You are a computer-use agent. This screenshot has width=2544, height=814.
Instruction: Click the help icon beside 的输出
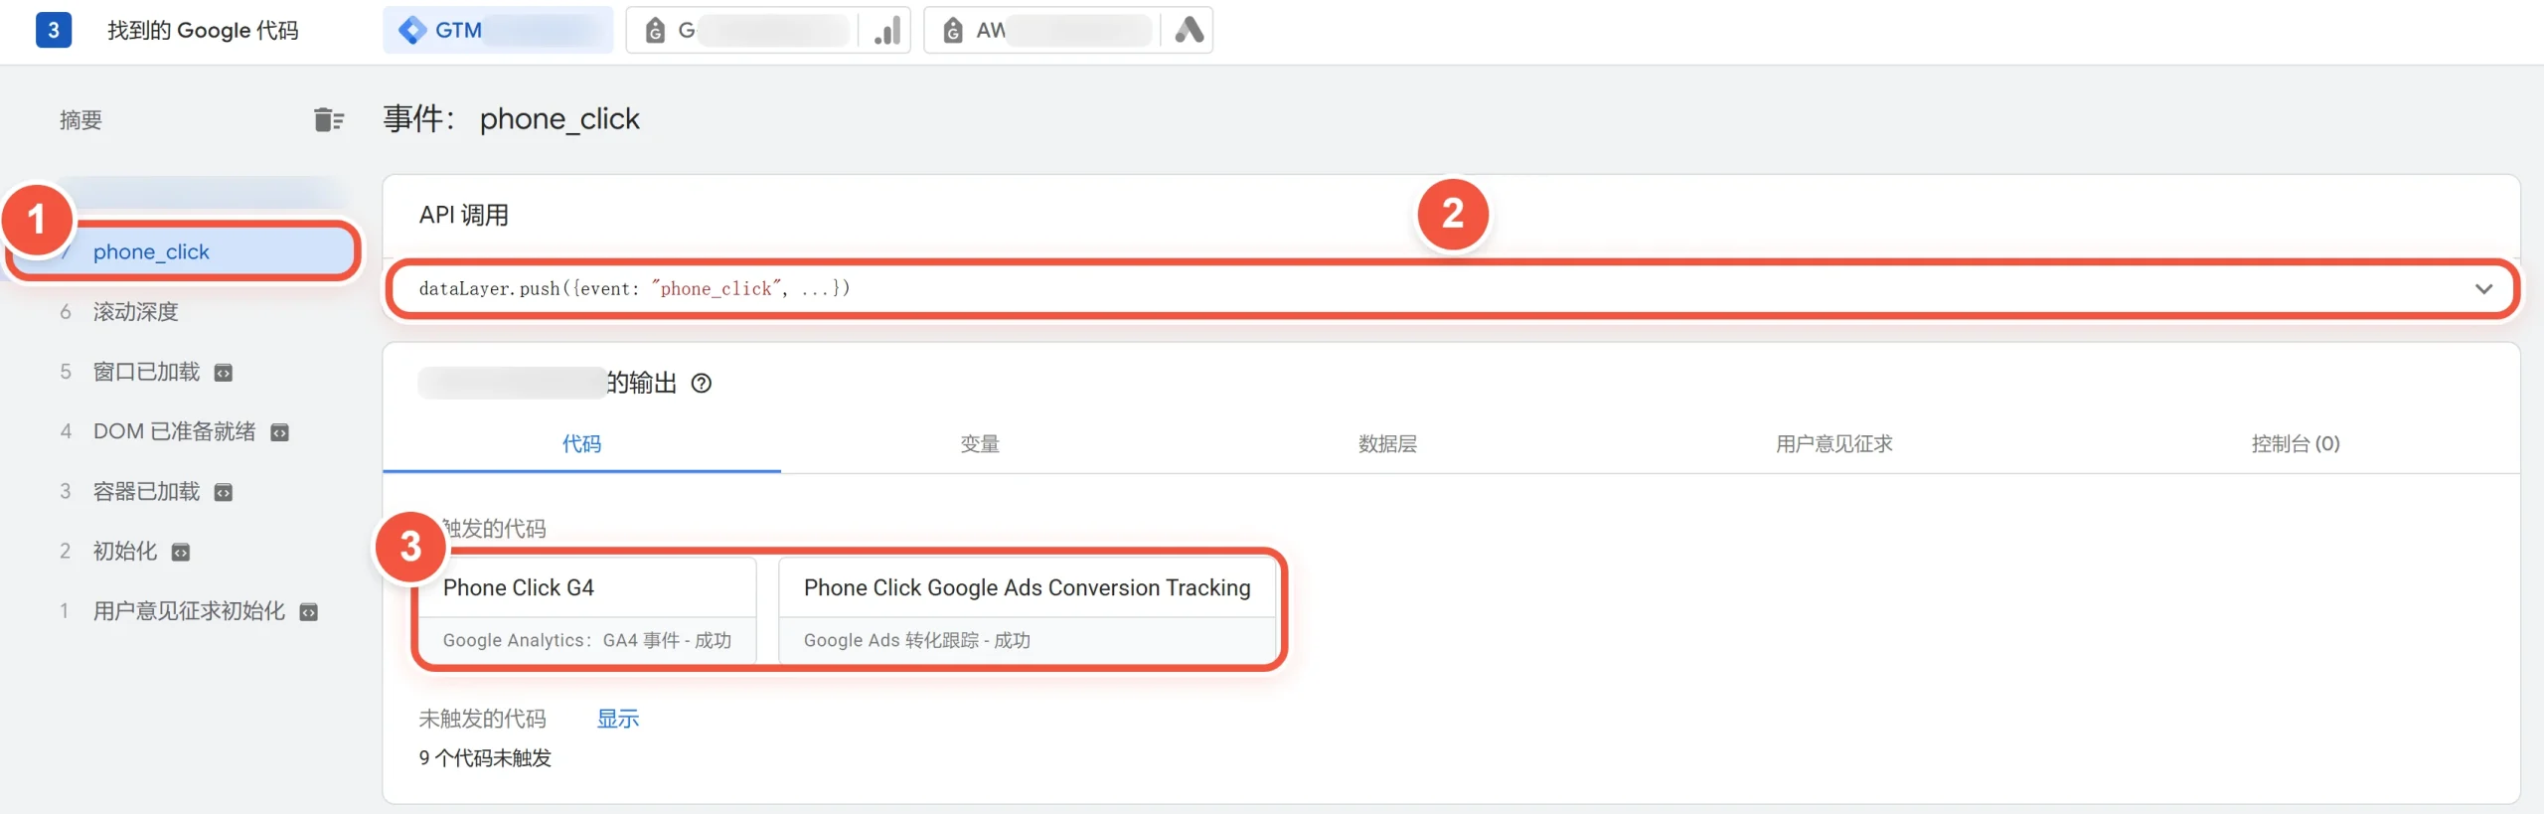702,383
